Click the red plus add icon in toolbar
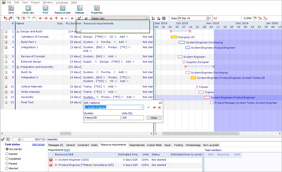Image resolution: width=282 pixels, height=172 pixels. click(62, 18)
